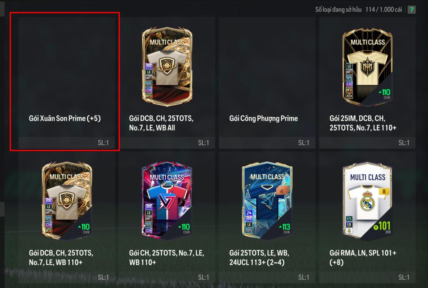This screenshot has height=288, width=428.
Task: Click the blue Multi Class 113 OVR card
Action: tap(267, 202)
